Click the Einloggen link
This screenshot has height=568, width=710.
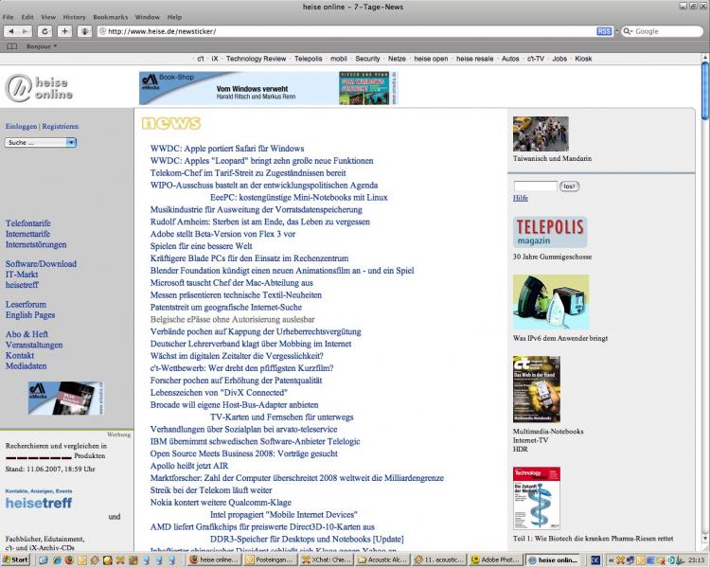point(21,126)
